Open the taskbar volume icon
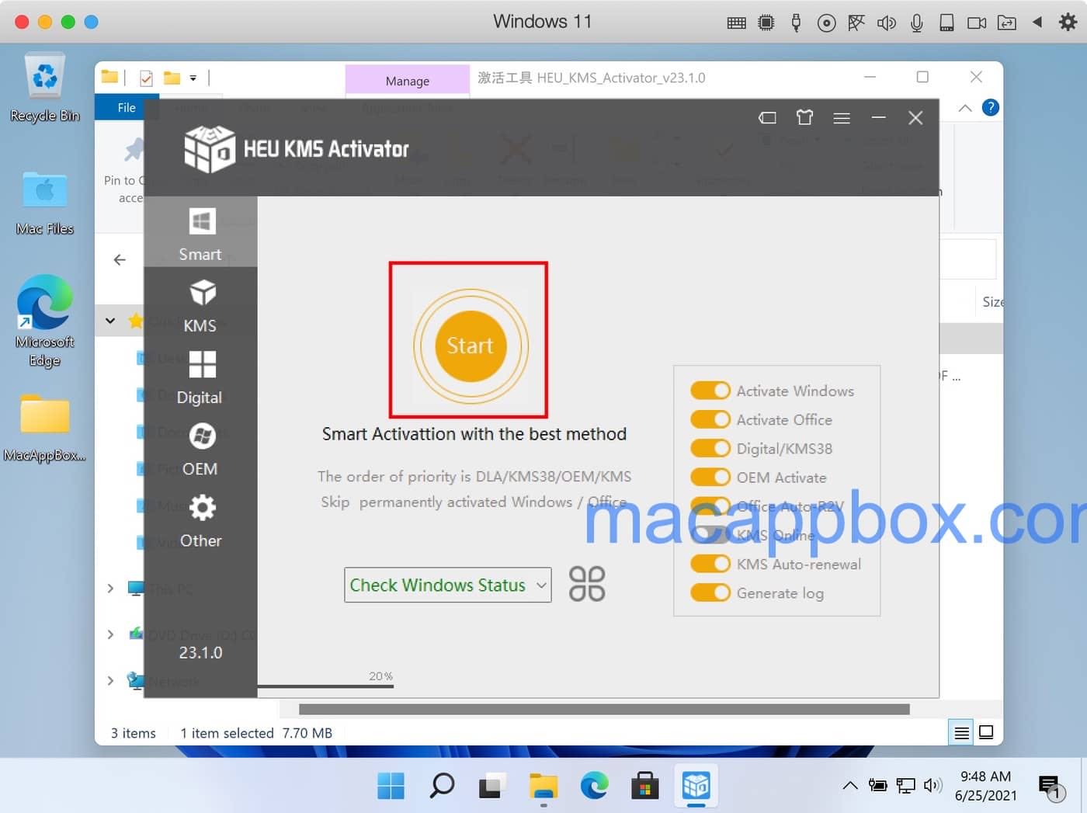 (x=932, y=785)
